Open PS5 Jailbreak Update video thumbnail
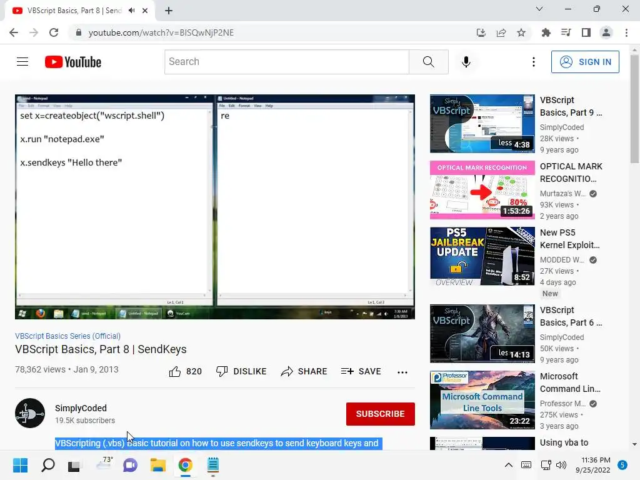 (x=482, y=256)
